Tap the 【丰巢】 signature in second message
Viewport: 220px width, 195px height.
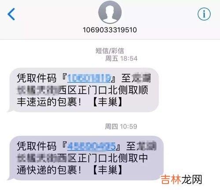108,170
